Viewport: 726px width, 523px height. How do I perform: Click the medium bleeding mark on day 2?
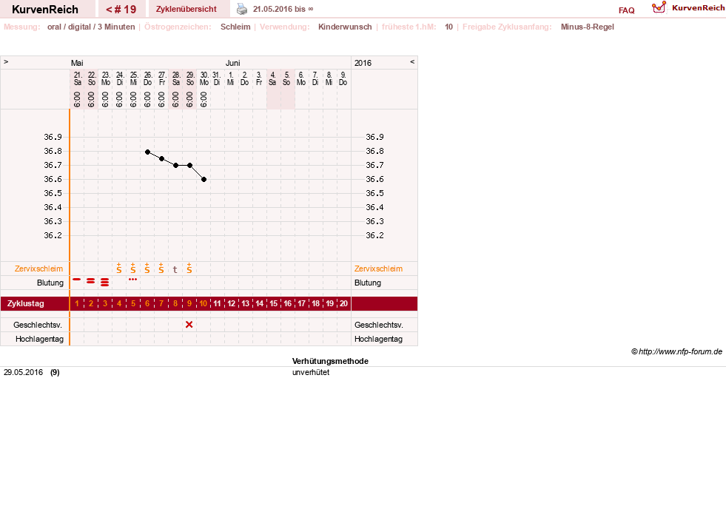pyautogui.click(x=91, y=281)
